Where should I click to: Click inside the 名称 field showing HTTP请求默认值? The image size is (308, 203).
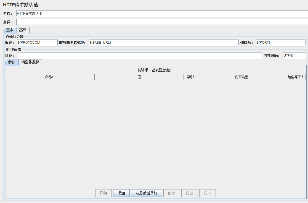(110, 13)
